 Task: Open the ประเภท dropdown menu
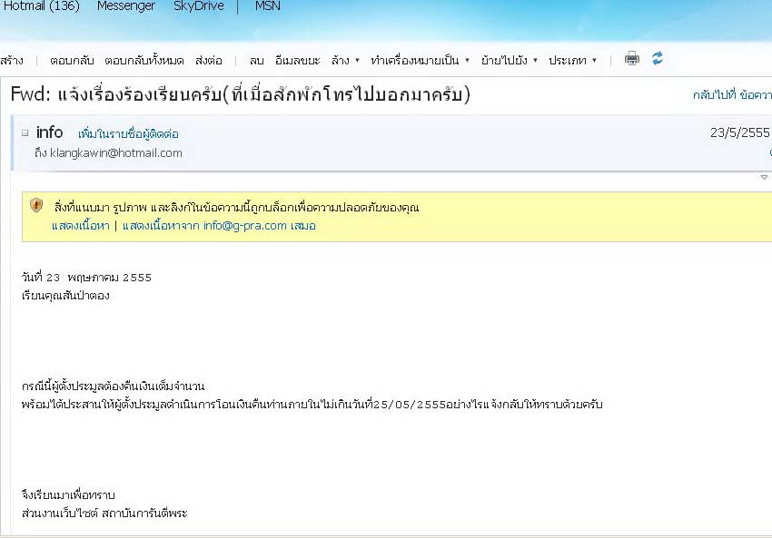[x=572, y=61]
